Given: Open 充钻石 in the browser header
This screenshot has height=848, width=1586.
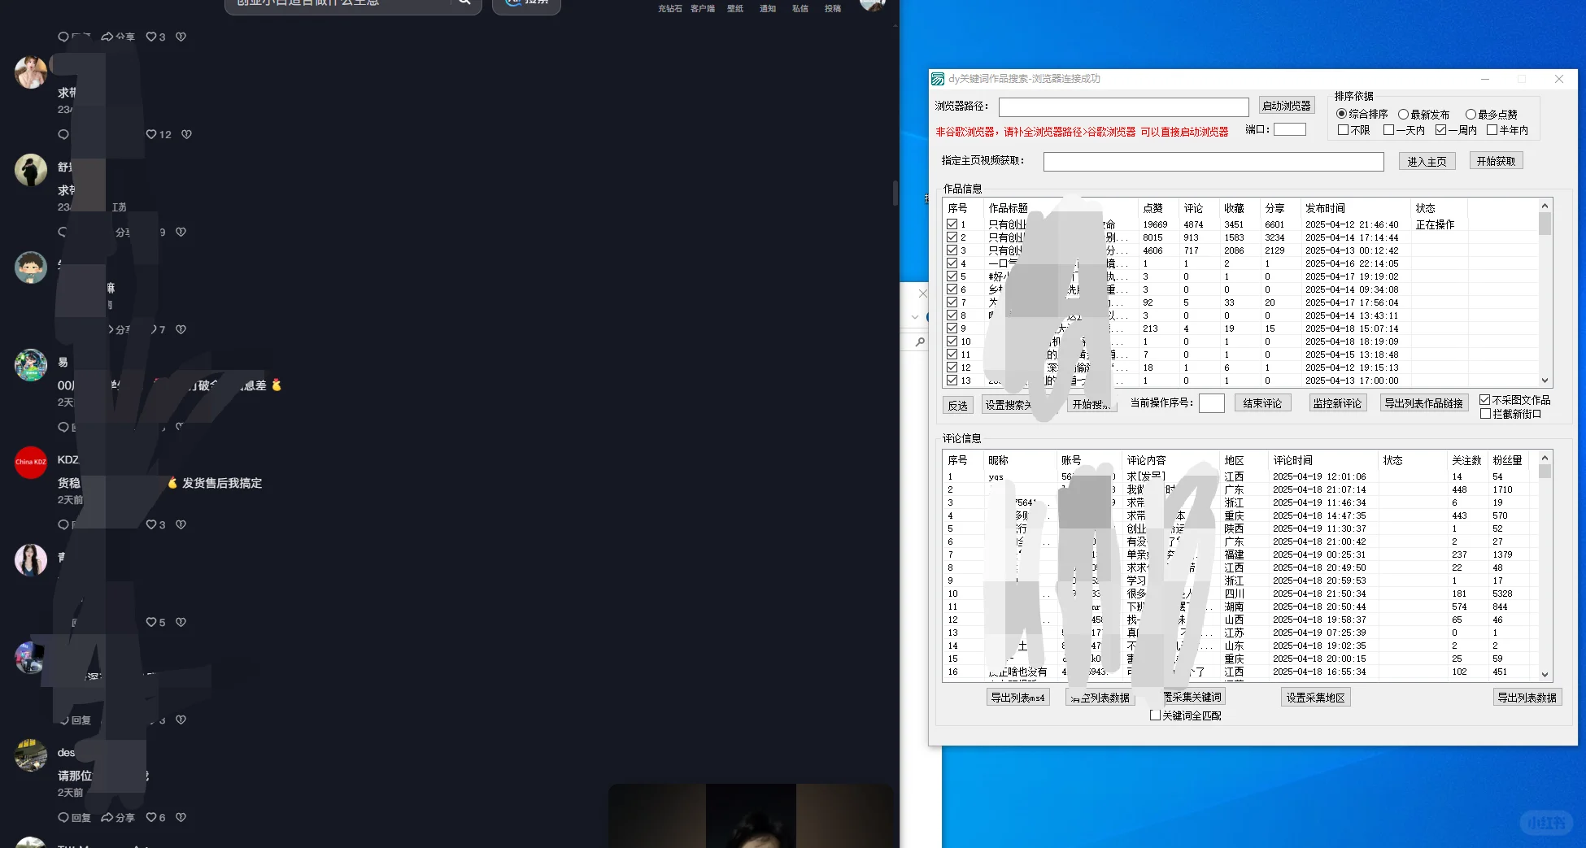Looking at the screenshot, I should coord(670,8).
